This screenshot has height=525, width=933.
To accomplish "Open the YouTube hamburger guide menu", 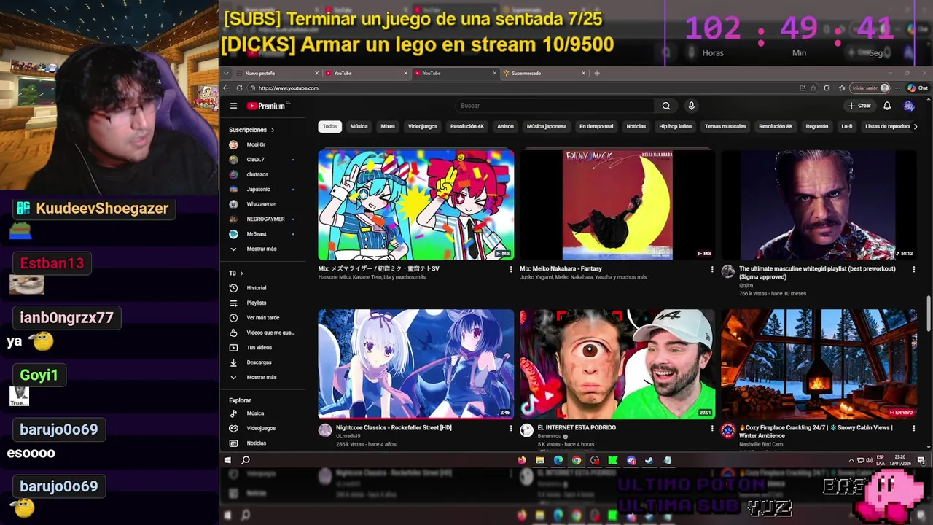I will tap(233, 106).
